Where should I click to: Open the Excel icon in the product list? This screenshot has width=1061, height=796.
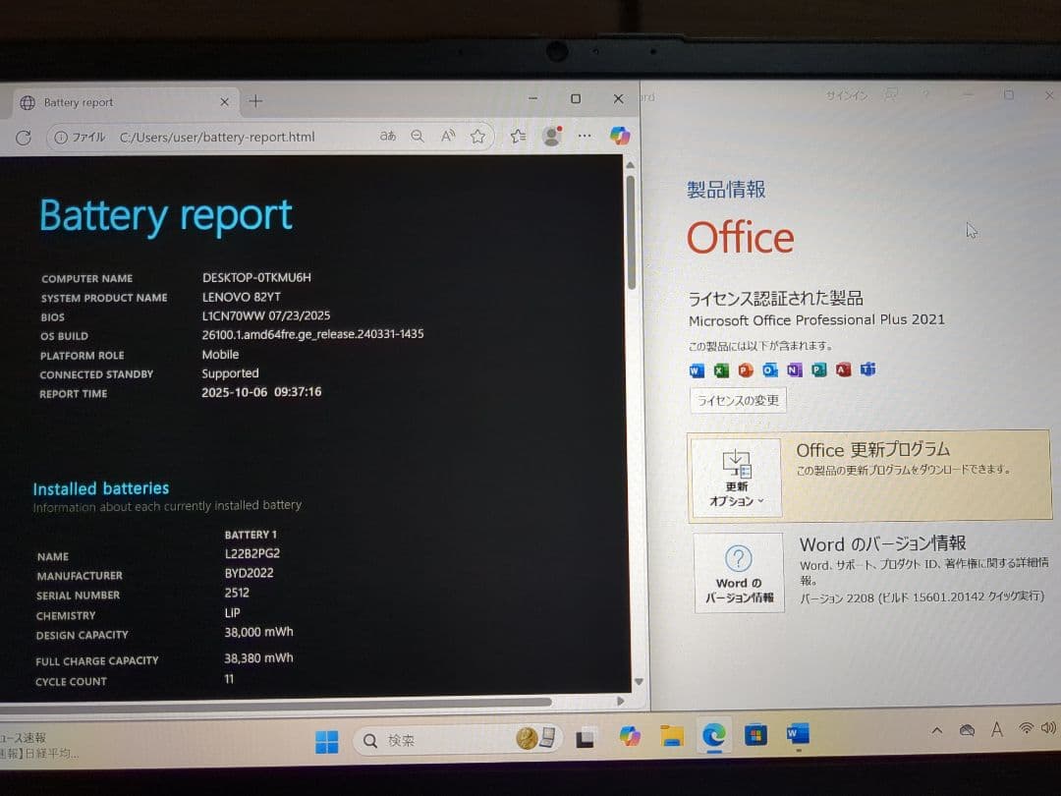[x=719, y=370]
